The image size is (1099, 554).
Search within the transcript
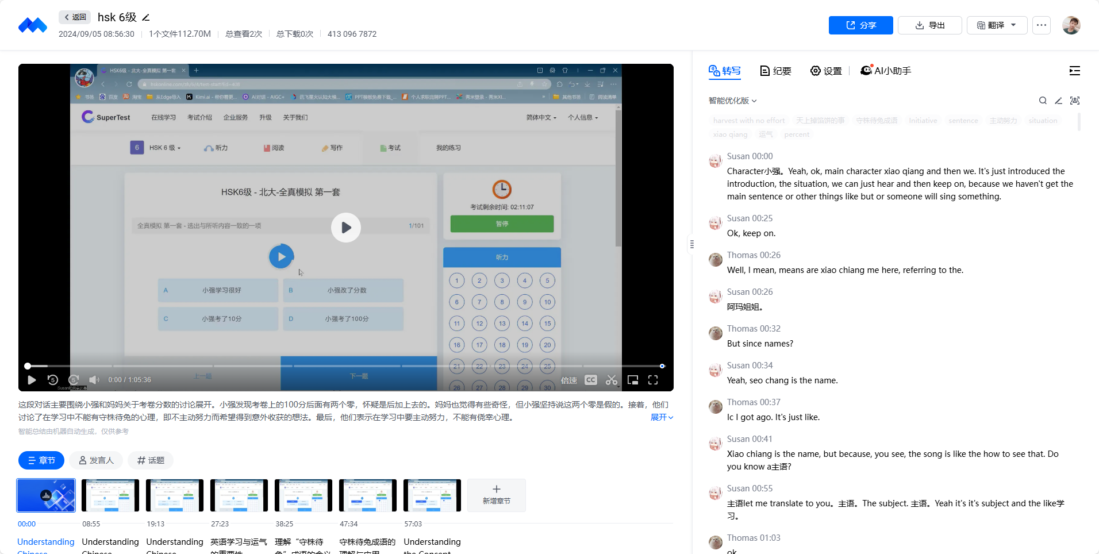tap(1043, 100)
